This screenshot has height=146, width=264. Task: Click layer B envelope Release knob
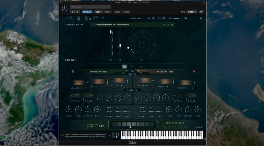166,98
